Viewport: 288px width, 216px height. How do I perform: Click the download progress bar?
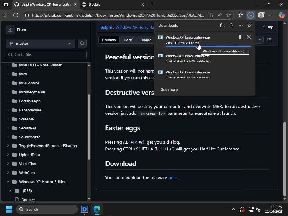click(208, 46)
